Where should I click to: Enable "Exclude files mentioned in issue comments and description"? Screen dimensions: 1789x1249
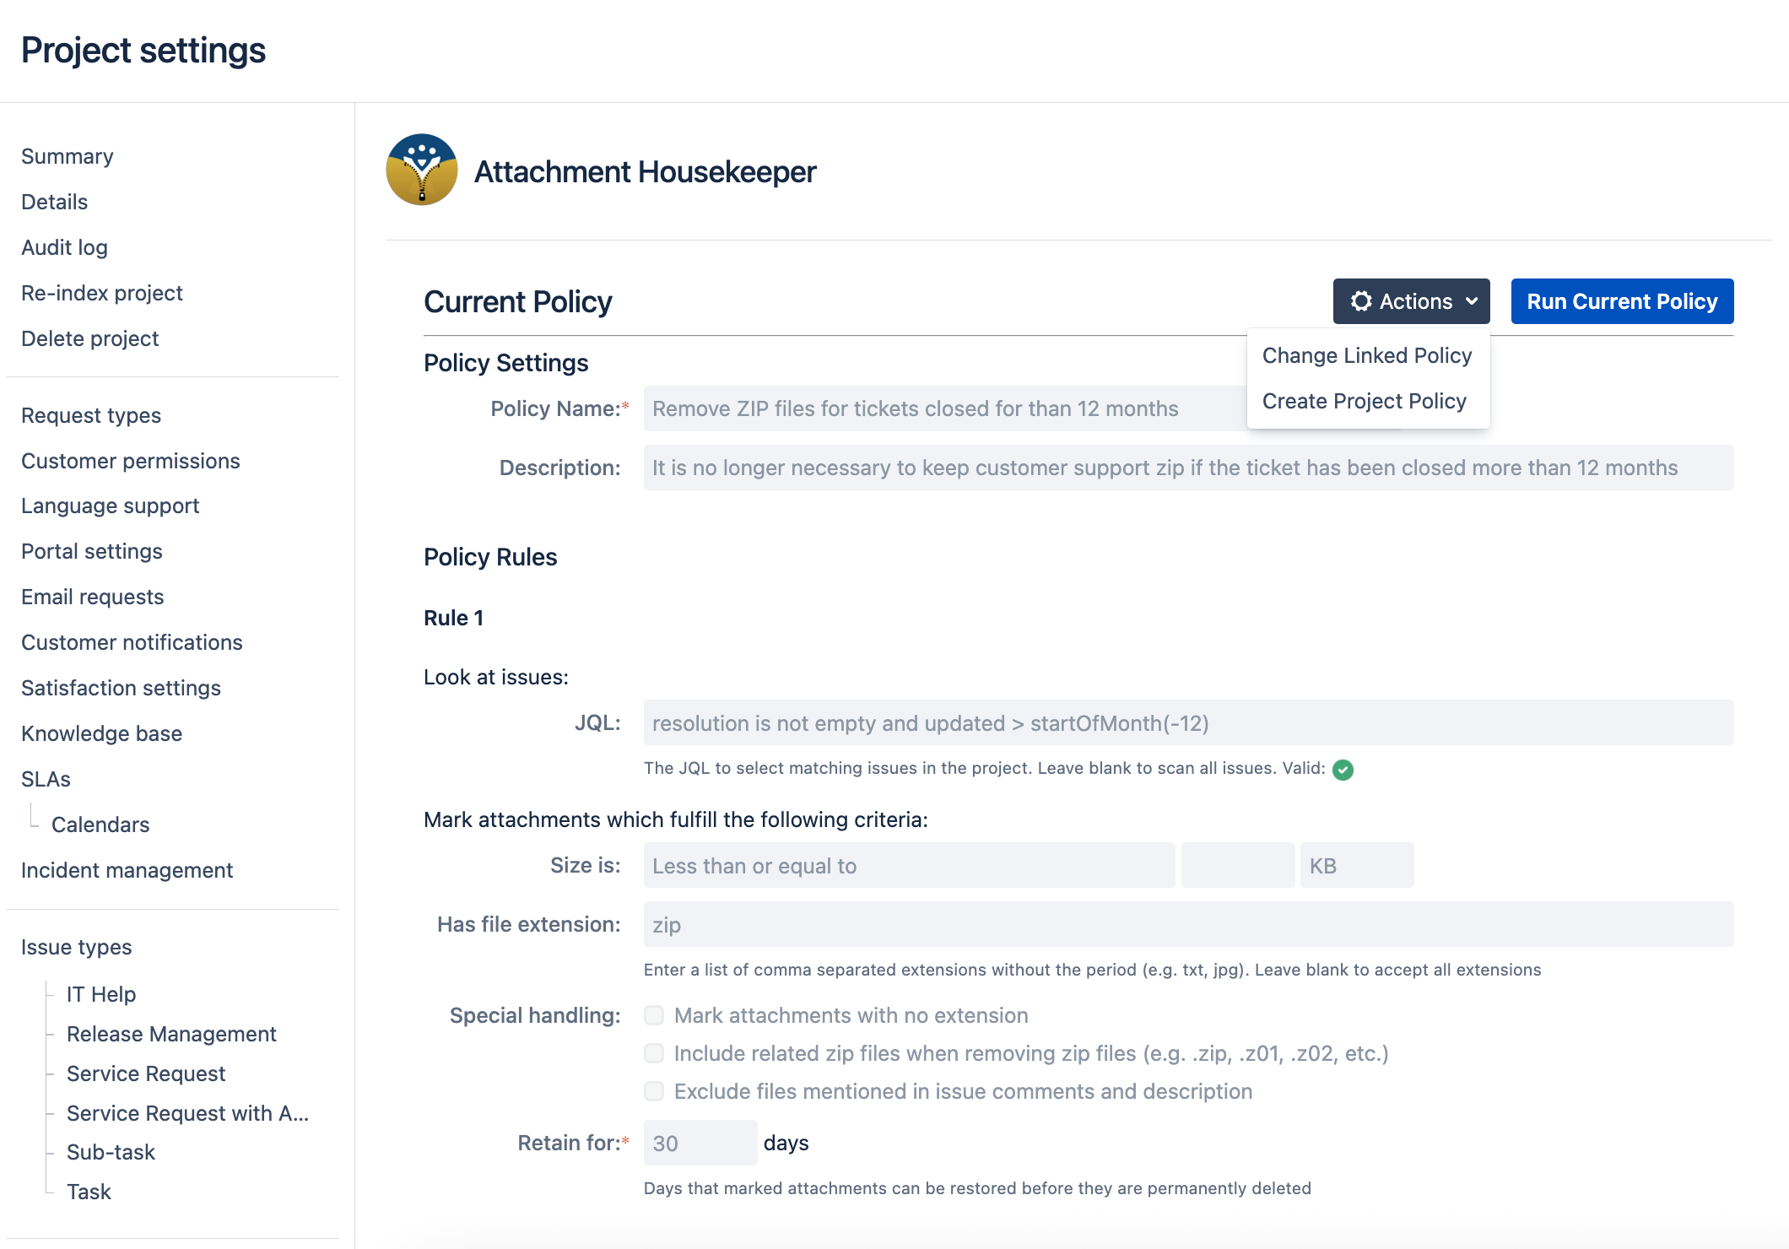[654, 1091]
